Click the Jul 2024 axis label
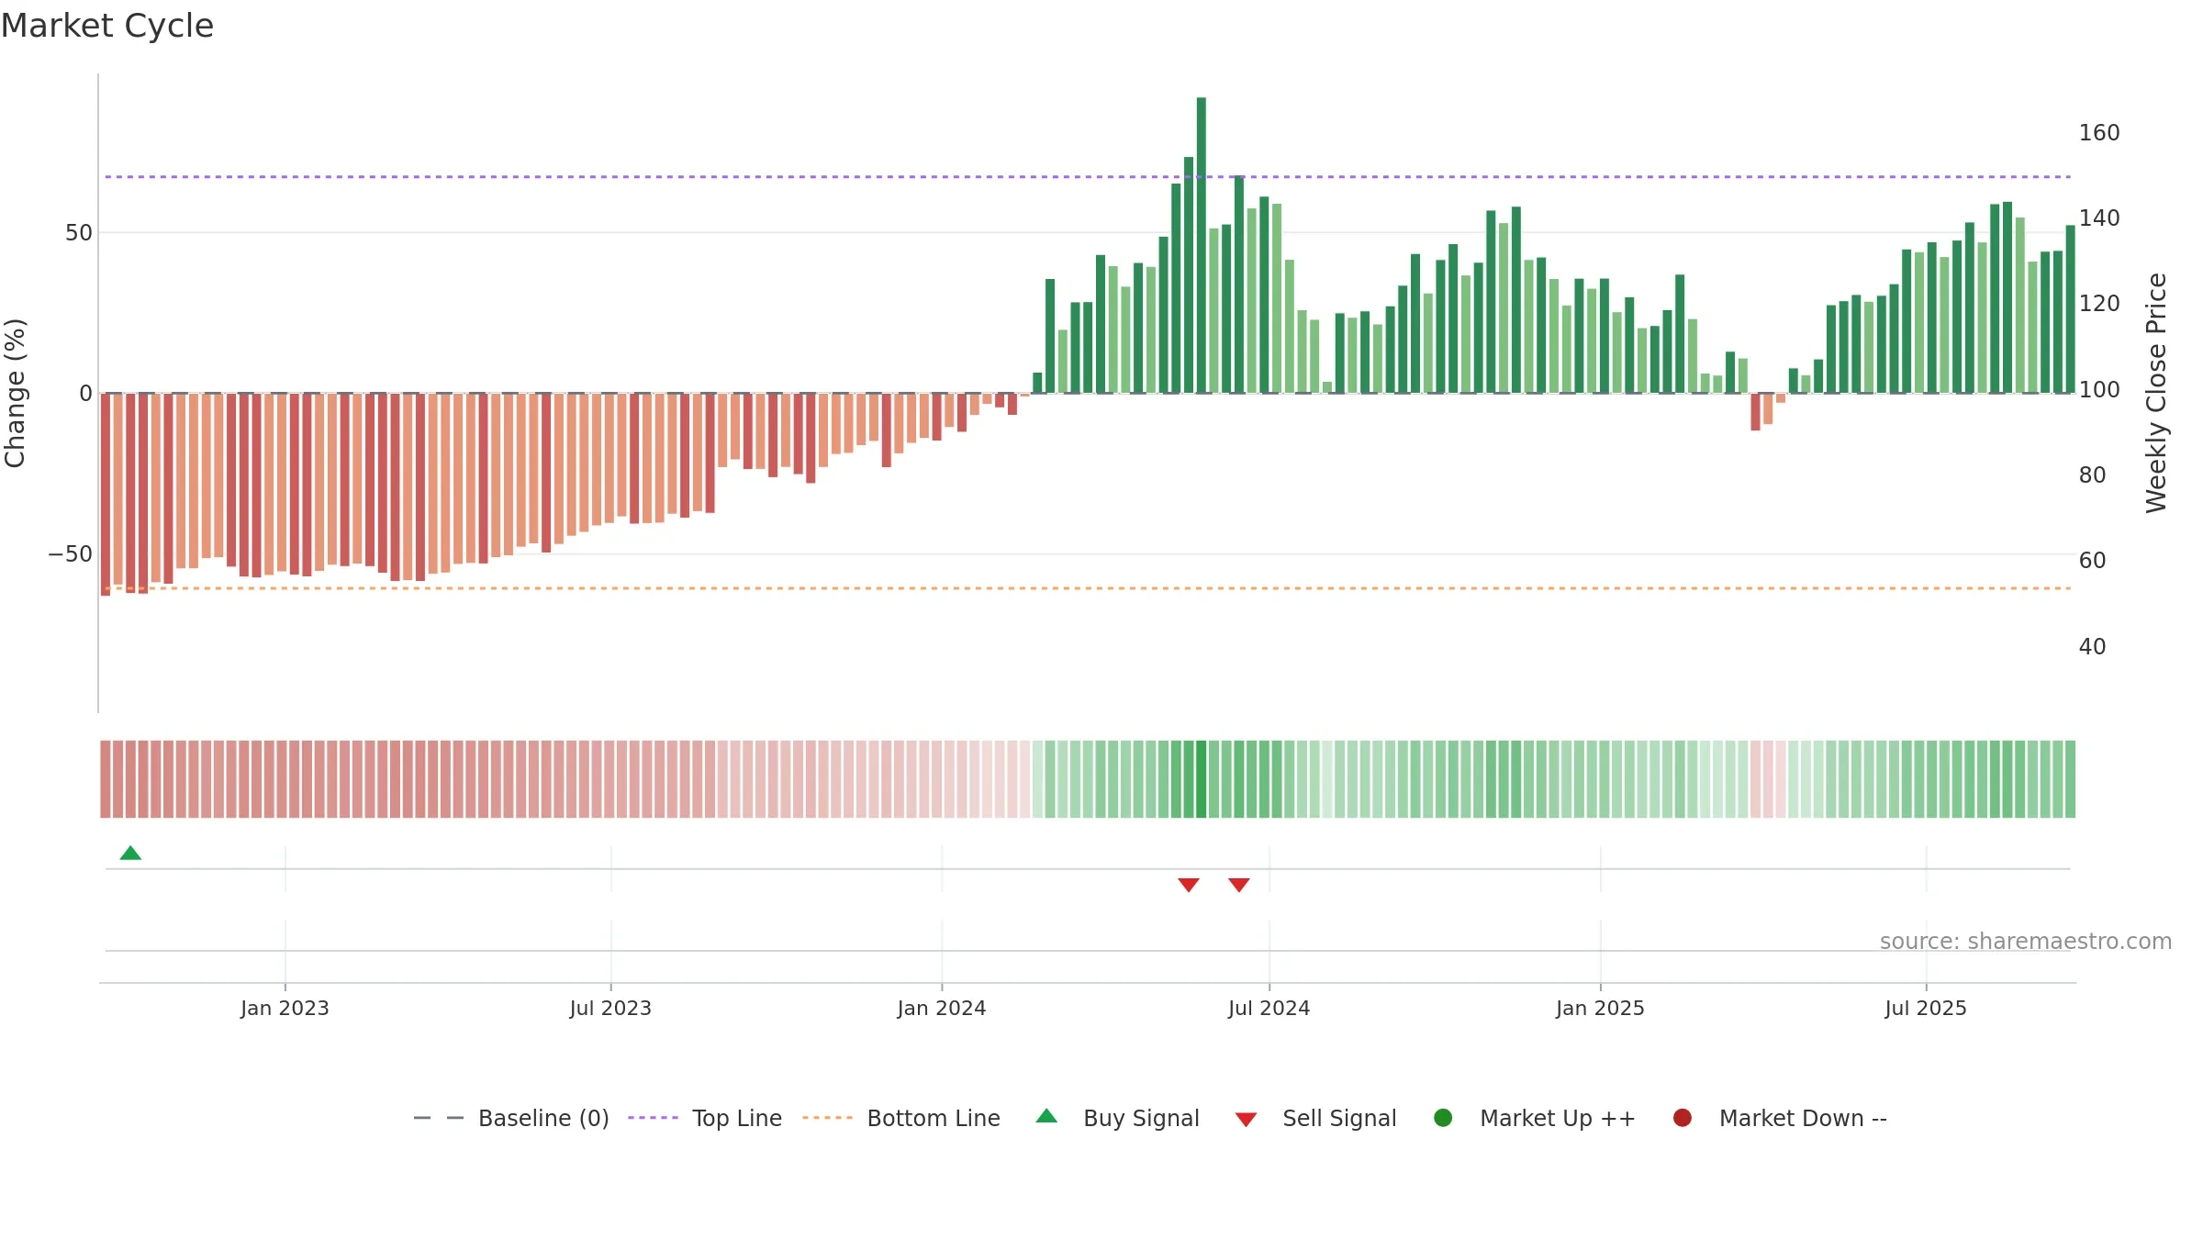The image size is (2203, 1239). pyautogui.click(x=1269, y=1008)
